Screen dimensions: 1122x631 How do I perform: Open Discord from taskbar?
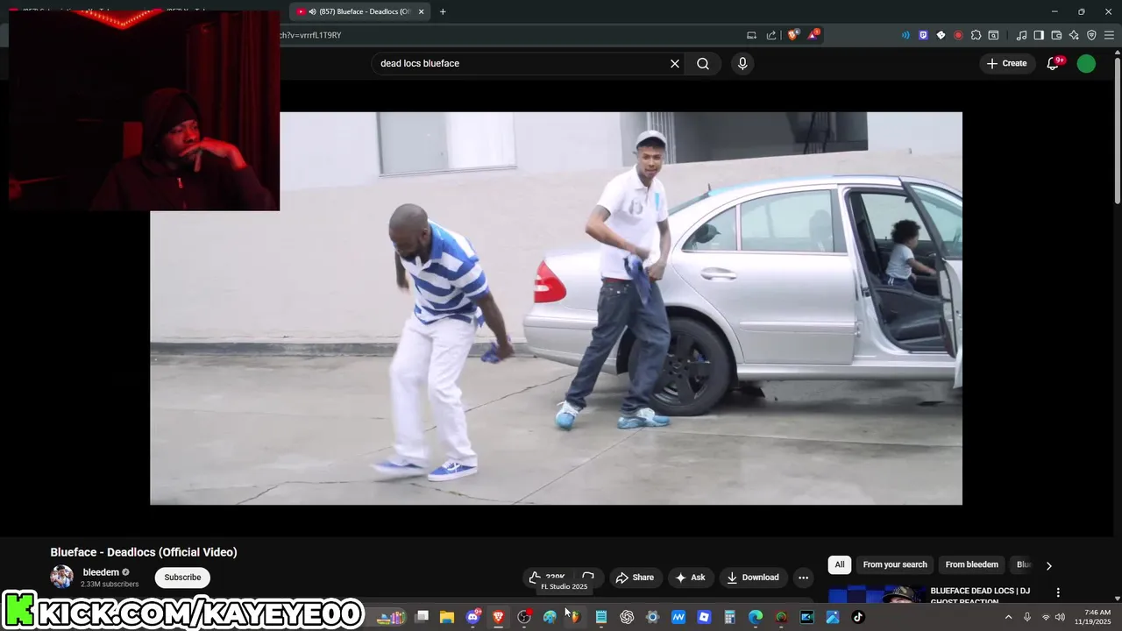coord(473,617)
